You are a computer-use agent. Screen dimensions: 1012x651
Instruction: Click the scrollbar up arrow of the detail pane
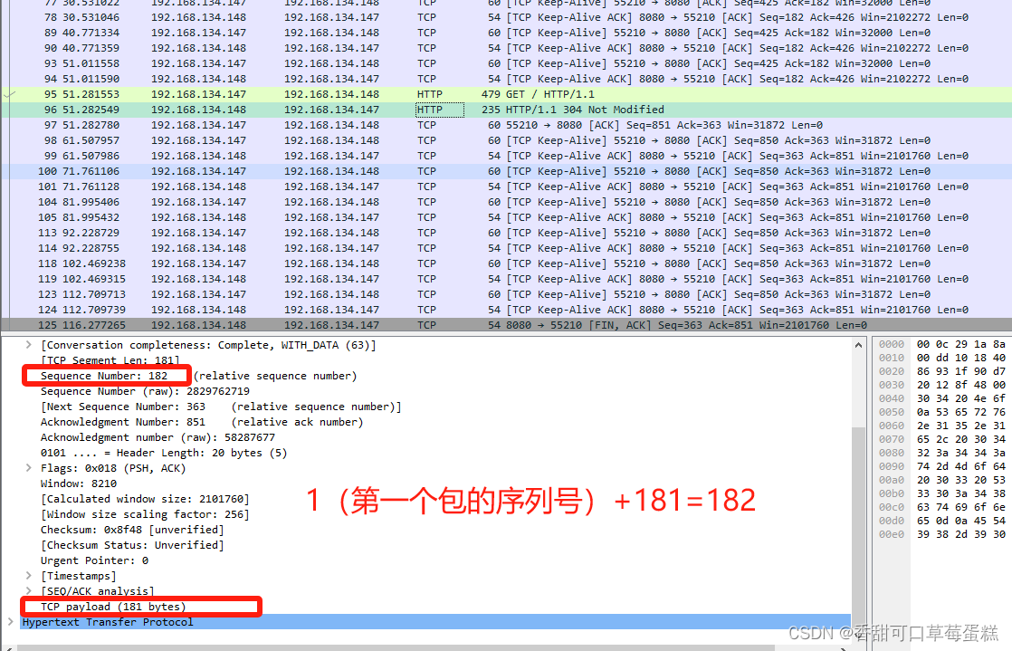tap(859, 343)
